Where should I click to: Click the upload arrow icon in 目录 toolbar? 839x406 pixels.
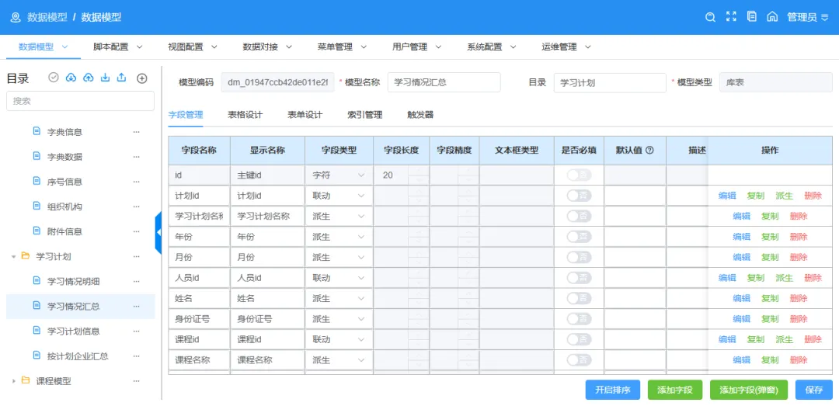click(121, 78)
